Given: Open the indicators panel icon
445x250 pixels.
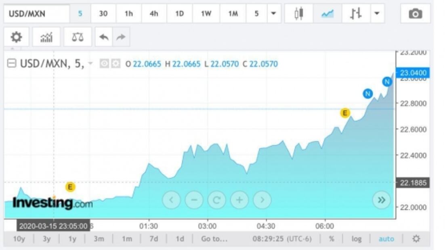Looking at the screenshot, I should (47, 37).
